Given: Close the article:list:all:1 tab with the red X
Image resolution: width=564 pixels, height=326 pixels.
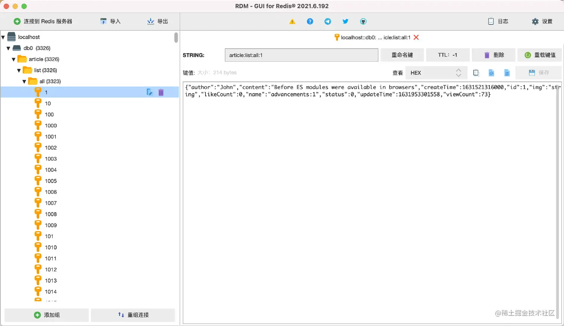Looking at the screenshot, I should [x=416, y=37].
